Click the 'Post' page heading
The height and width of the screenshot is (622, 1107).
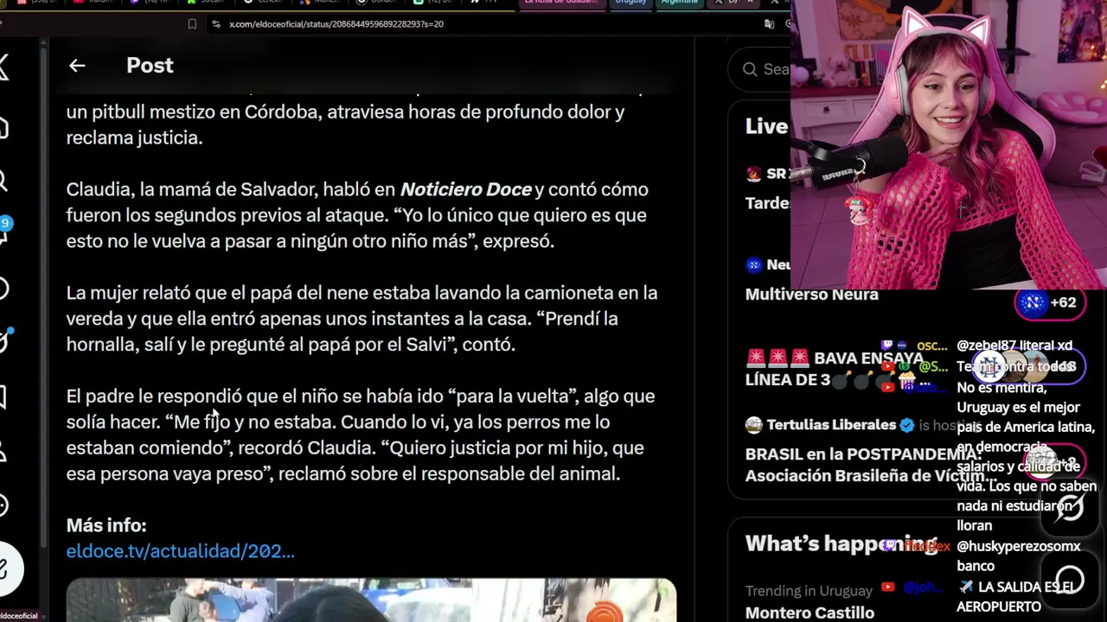150,66
